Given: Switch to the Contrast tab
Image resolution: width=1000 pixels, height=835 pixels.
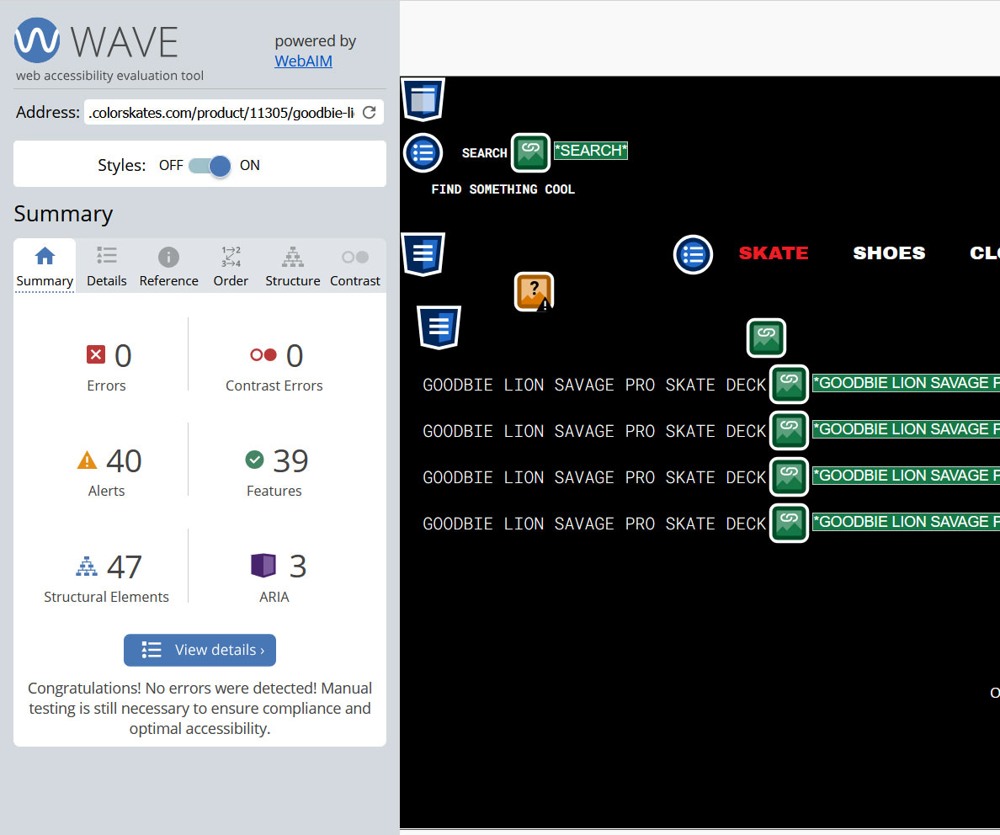Looking at the screenshot, I should point(354,267).
